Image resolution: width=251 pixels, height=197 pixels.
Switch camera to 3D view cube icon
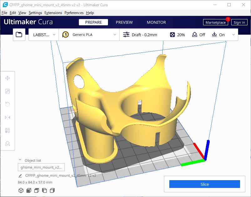pos(21,190)
